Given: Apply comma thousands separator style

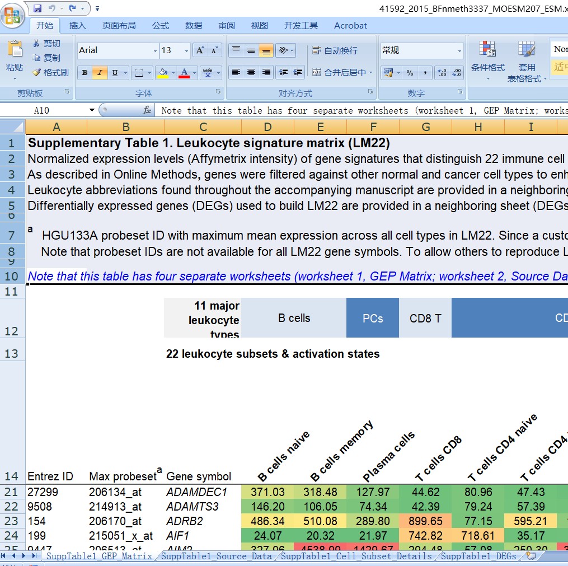Looking at the screenshot, I should pos(425,72).
